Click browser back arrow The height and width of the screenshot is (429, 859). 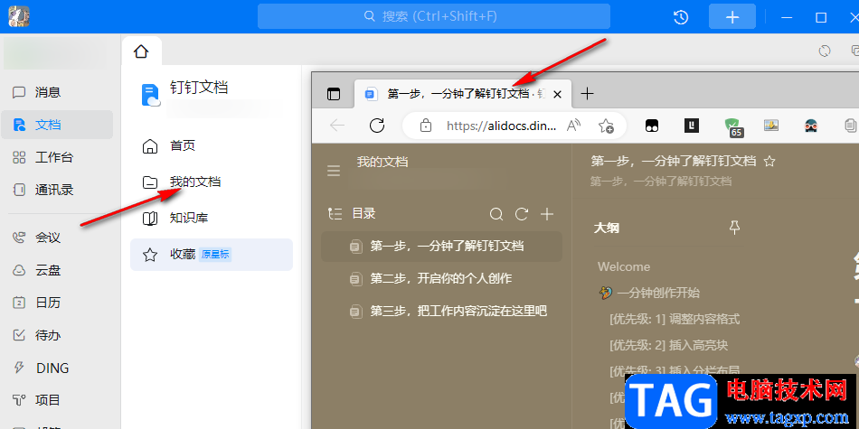[x=337, y=126]
